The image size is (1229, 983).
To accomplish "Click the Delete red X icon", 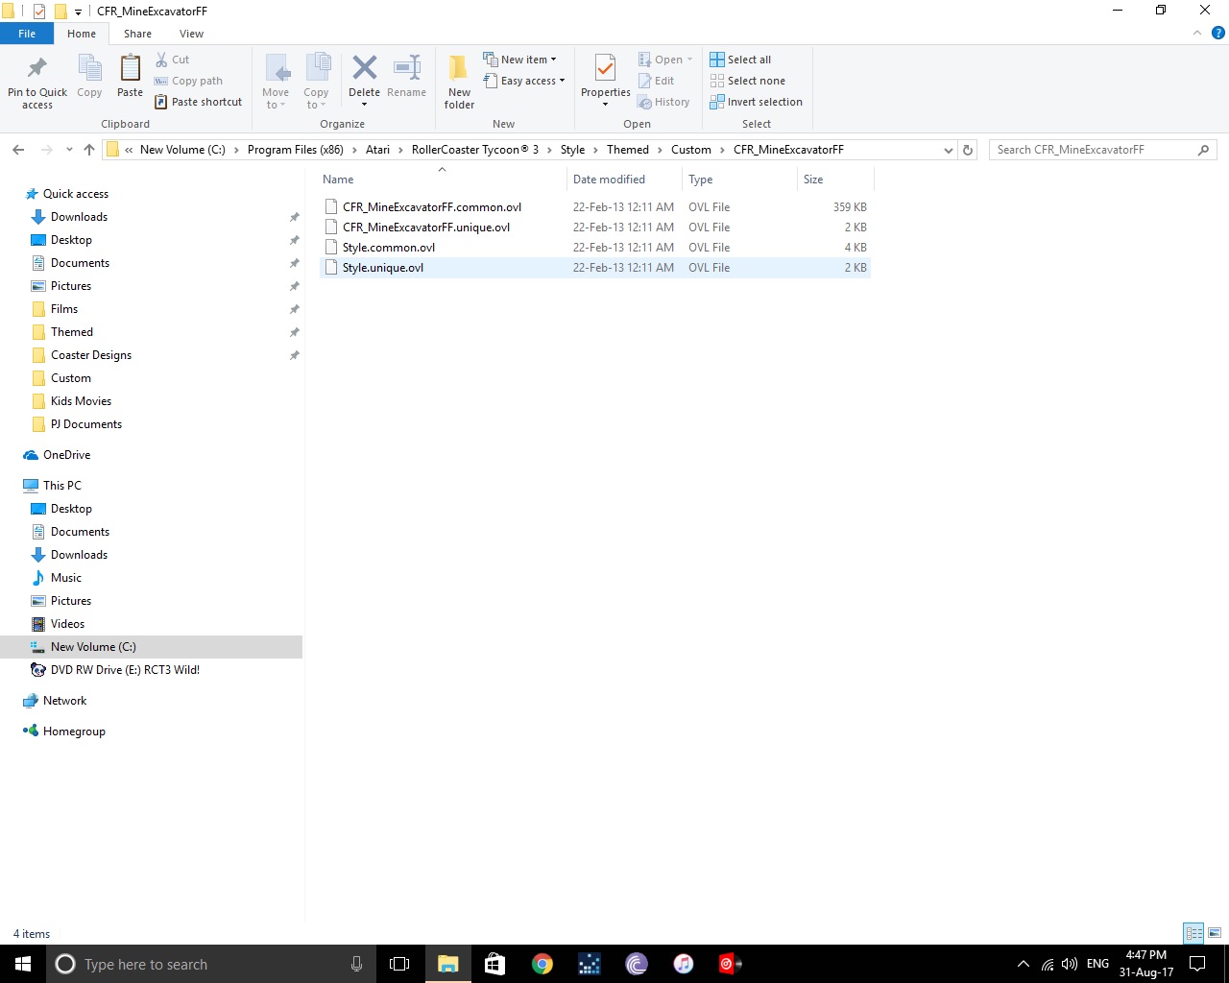I will (x=364, y=68).
